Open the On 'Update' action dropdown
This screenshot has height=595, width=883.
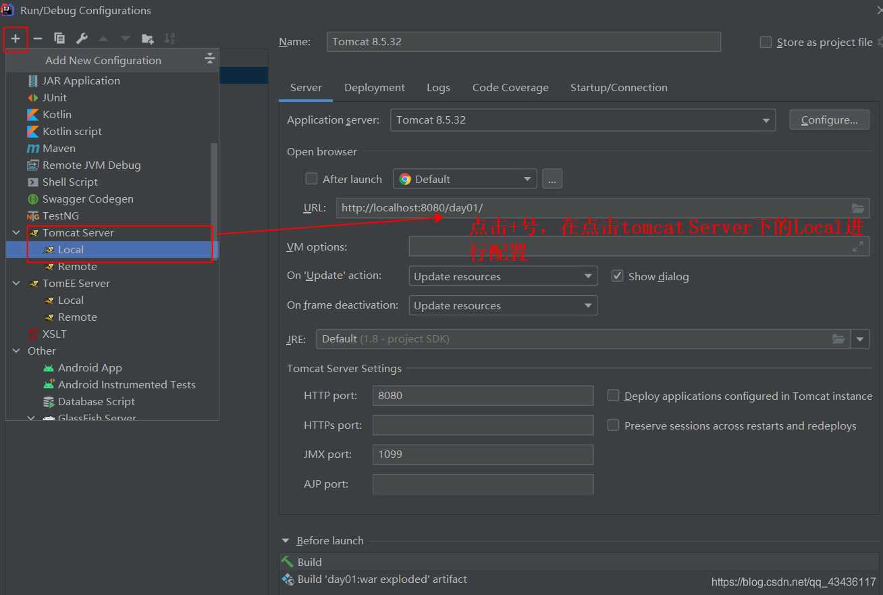coord(503,276)
